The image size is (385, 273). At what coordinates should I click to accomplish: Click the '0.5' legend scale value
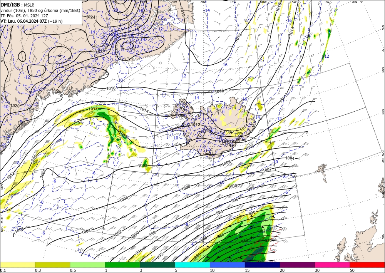tap(73, 270)
